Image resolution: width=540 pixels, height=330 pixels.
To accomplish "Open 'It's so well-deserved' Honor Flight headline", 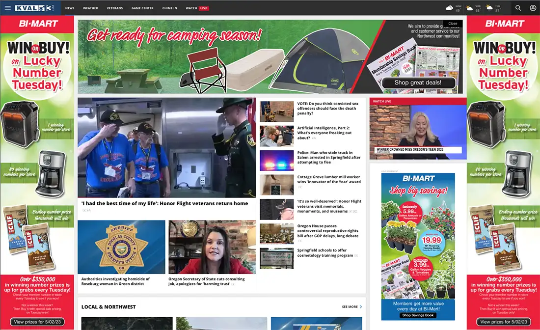I will [x=329, y=206].
